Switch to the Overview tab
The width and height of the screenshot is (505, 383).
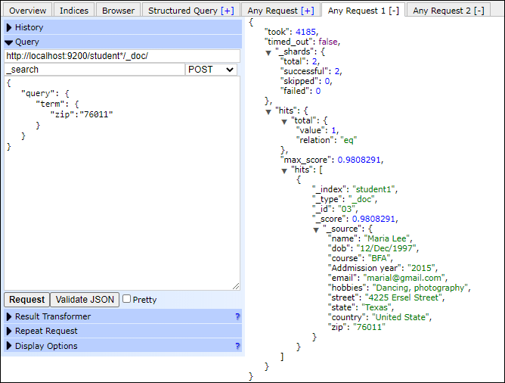[27, 11]
